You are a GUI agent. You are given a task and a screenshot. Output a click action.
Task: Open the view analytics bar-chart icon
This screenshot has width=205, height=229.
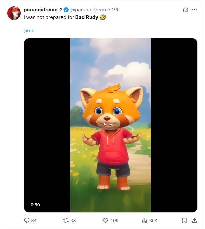(145, 220)
